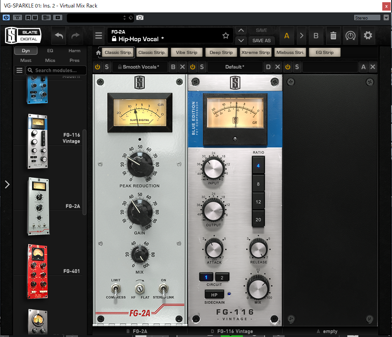The width and height of the screenshot is (392, 337).
Task: Click the FG-116 MIX knob
Action: [x=258, y=287]
